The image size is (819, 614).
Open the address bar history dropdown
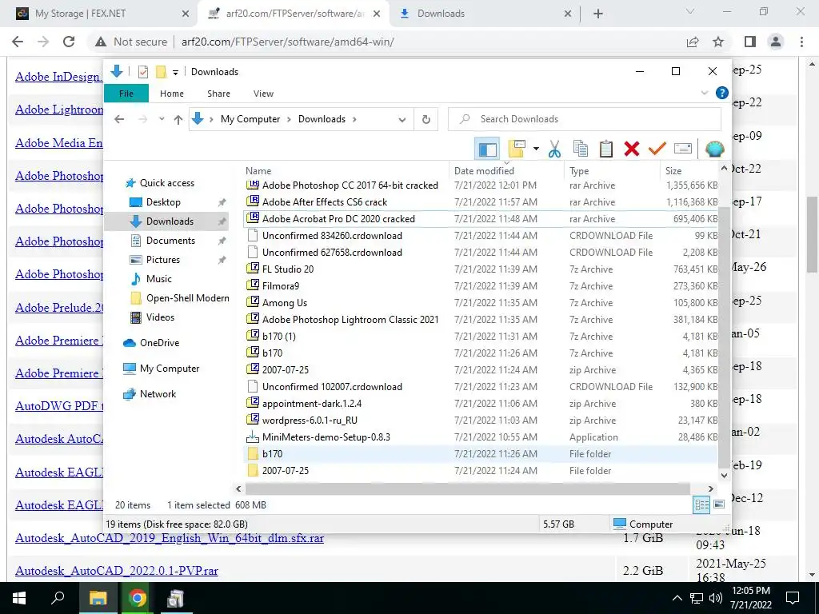tap(402, 120)
